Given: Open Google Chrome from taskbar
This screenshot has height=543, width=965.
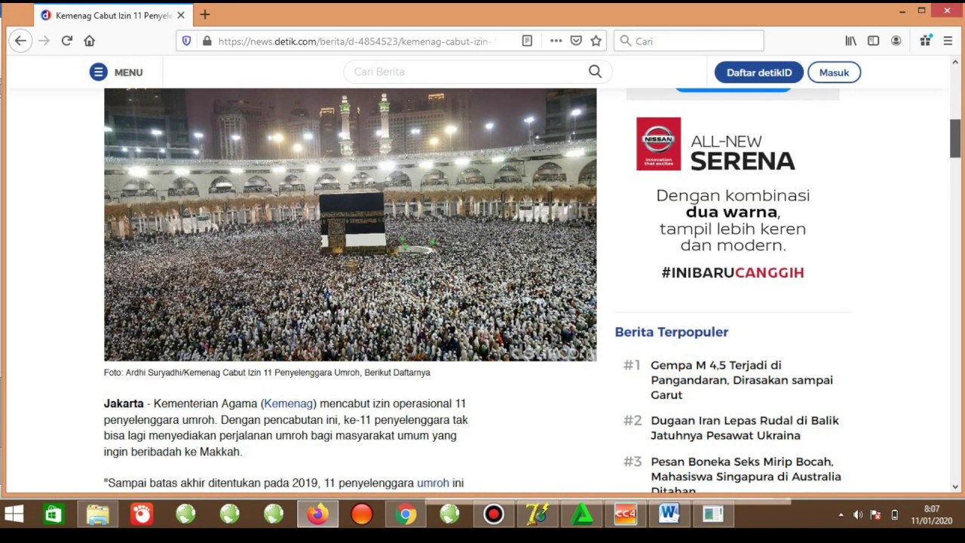Looking at the screenshot, I should click(x=406, y=514).
